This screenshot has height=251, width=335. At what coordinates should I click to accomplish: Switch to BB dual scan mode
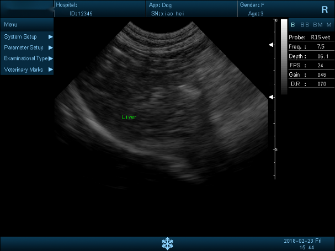coord(304,25)
